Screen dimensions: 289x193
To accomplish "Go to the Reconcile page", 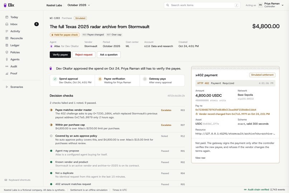I will [x=16, y=38].
